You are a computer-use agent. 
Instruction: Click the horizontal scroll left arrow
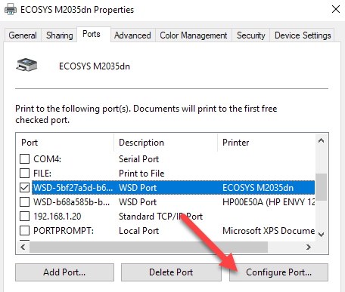(23, 247)
